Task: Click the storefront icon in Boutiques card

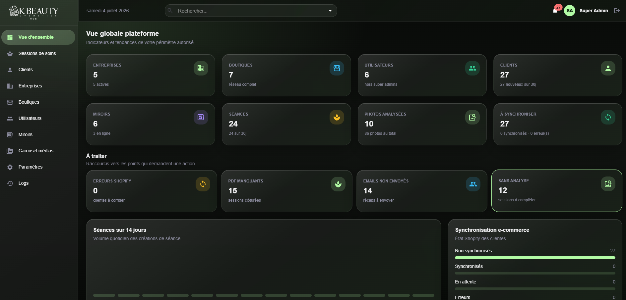Action: tap(337, 68)
